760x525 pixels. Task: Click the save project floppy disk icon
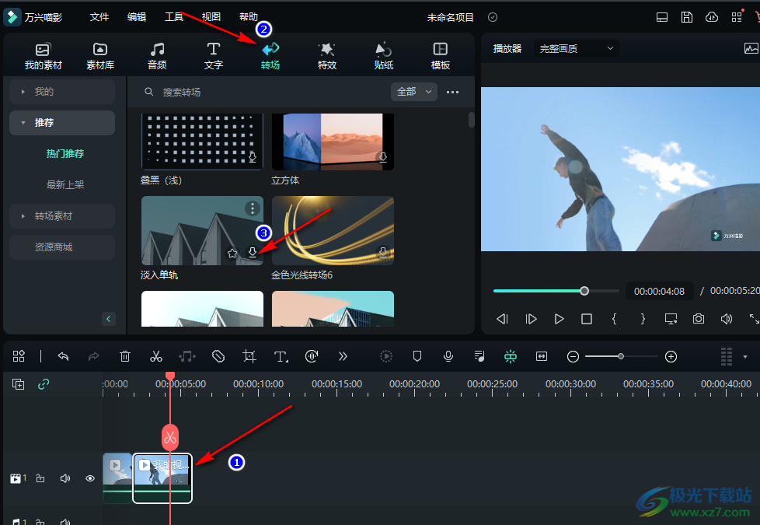click(x=687, y=17)
